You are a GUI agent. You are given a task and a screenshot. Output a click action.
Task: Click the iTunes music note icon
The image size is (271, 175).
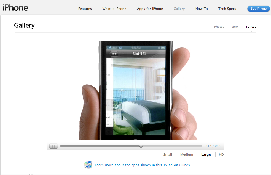click(88, 165)
